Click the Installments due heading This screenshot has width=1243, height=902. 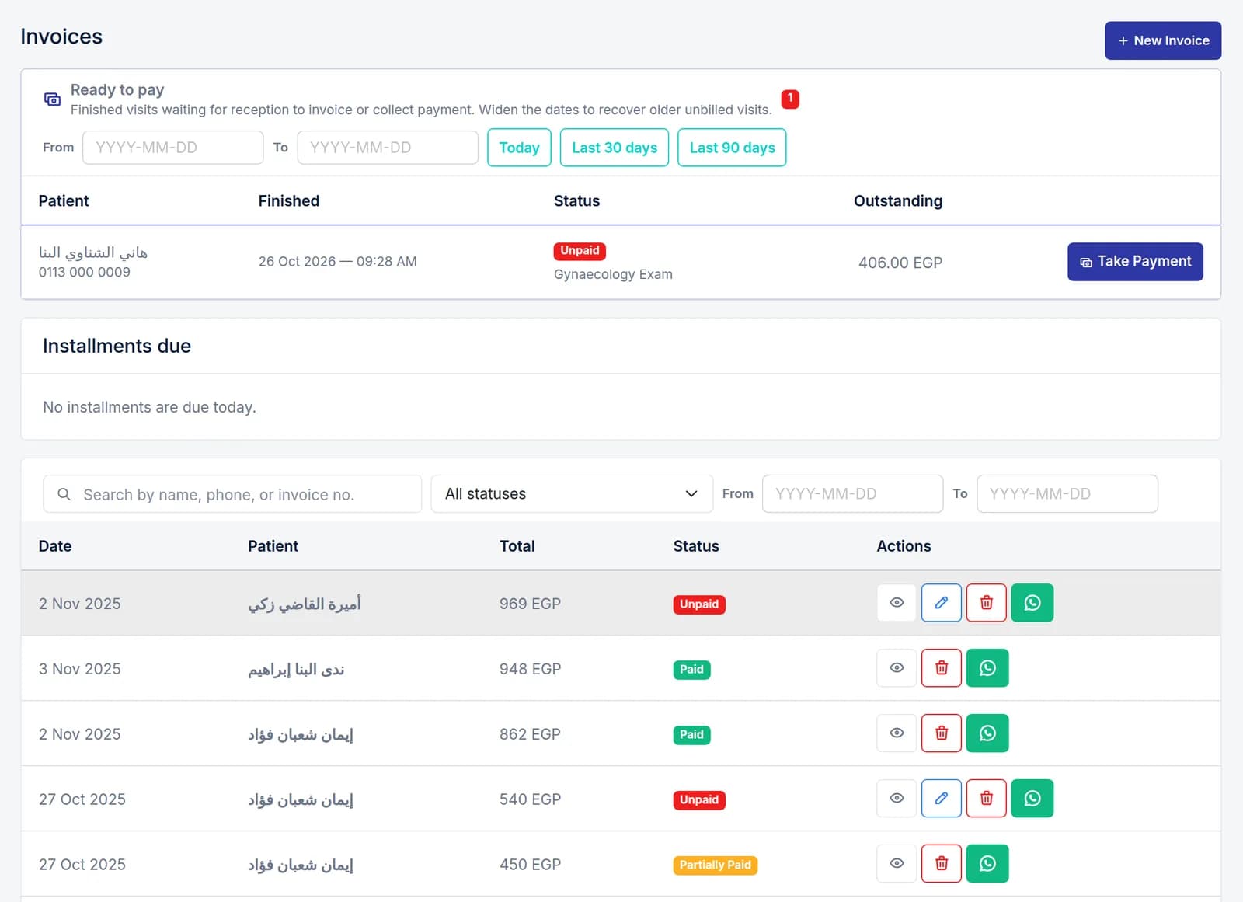tap(117, 346)
